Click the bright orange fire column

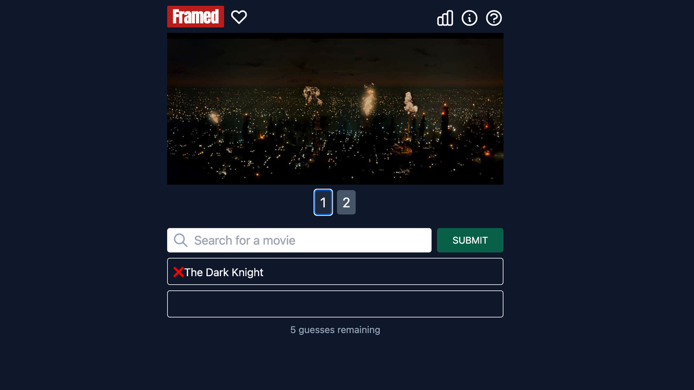368,99
